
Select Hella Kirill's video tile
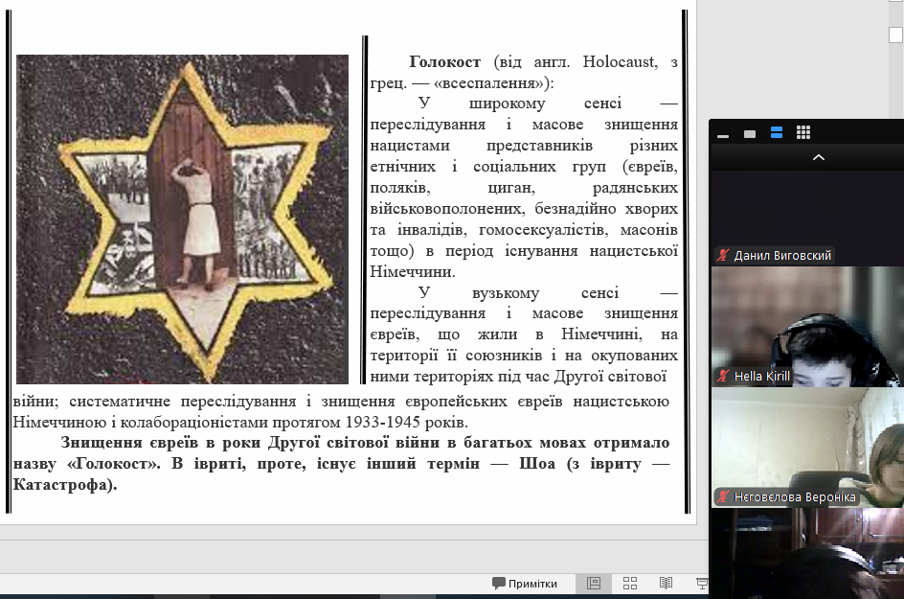(x=807, y=327)
